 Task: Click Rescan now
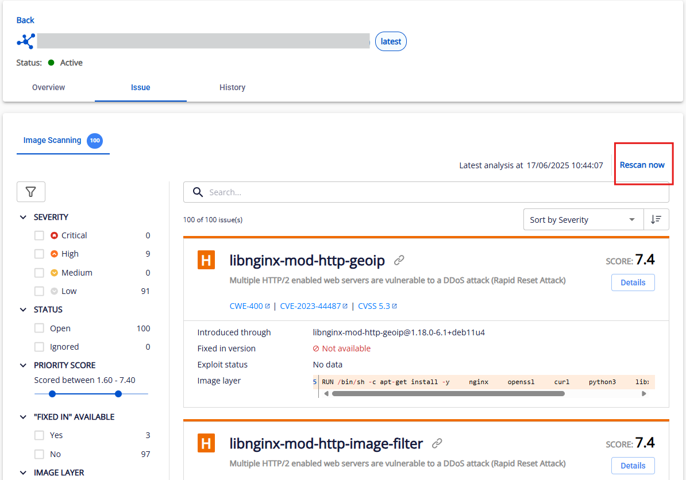(642, 165)
